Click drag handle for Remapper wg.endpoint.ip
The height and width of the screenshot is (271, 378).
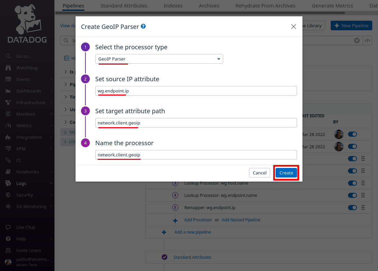(x=363, y=207)
